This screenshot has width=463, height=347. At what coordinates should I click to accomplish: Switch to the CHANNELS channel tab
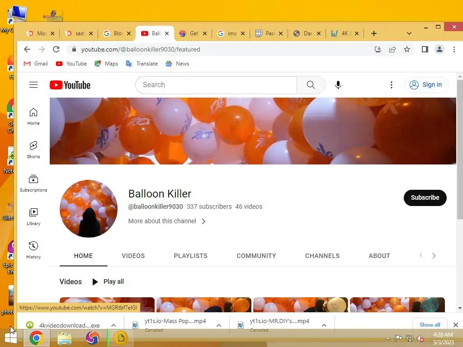coord(322,256)
